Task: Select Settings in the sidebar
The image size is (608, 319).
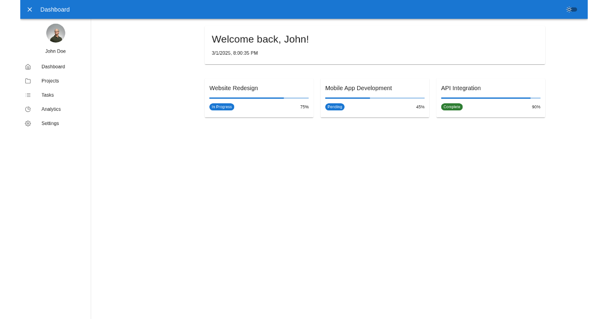Action: click(50, 123)
